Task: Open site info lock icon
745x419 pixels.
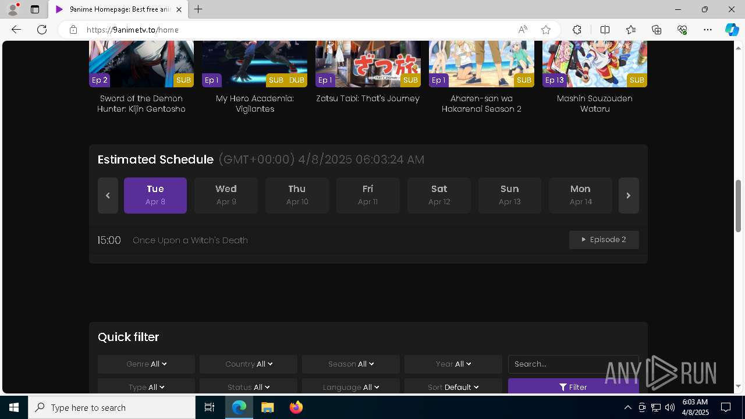Action: pyautogui.click(x=73, y=30)
